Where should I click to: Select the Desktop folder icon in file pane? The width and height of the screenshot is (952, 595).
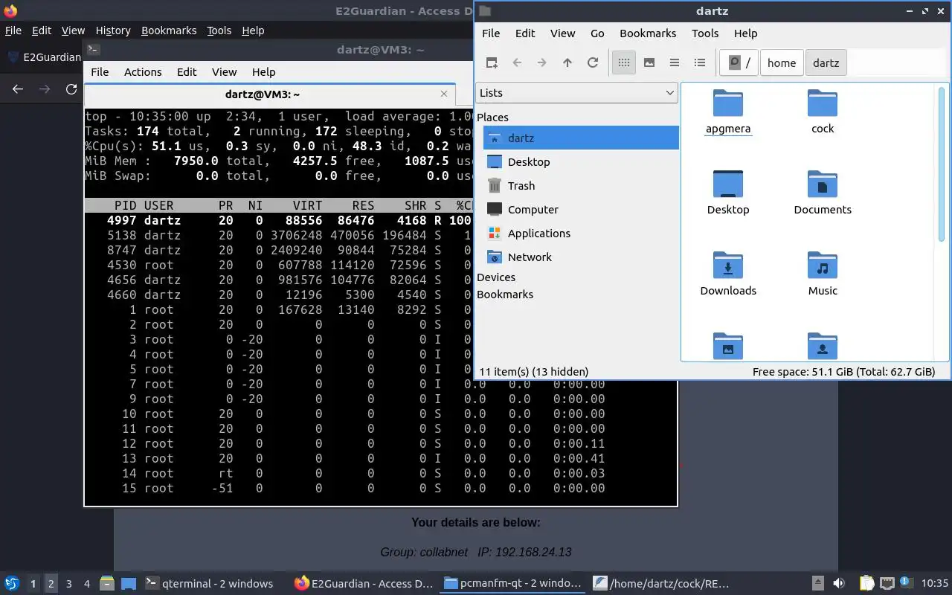point(728,193)
